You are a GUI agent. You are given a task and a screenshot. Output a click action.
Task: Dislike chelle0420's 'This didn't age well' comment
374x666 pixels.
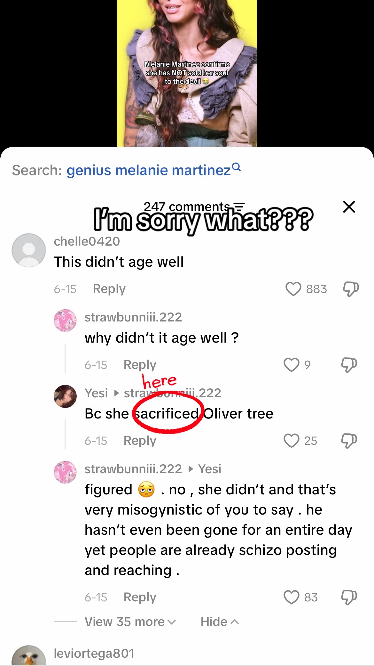pos(351,289)
